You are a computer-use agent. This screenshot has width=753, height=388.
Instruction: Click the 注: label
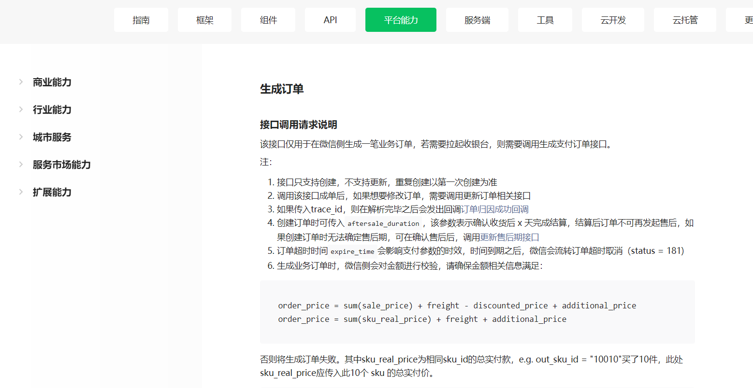[x=266, y=162]
